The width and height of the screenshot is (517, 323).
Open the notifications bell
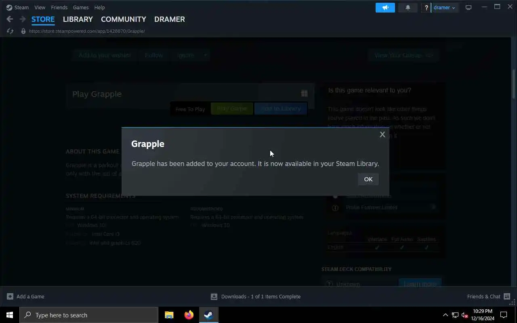(408, 7)
